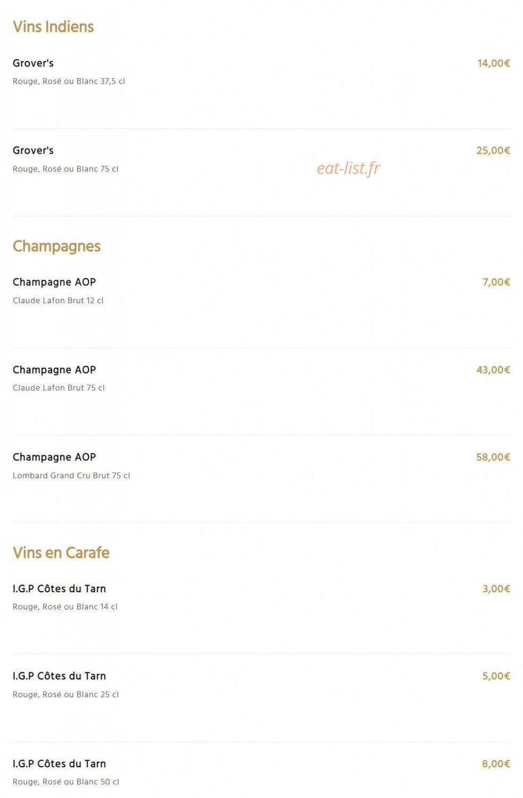Click the Rouge, Rosé ou Blanc 14 cl text
This screenshot has width=523, height=798.
pyautogui.click(x=65, y=606)
